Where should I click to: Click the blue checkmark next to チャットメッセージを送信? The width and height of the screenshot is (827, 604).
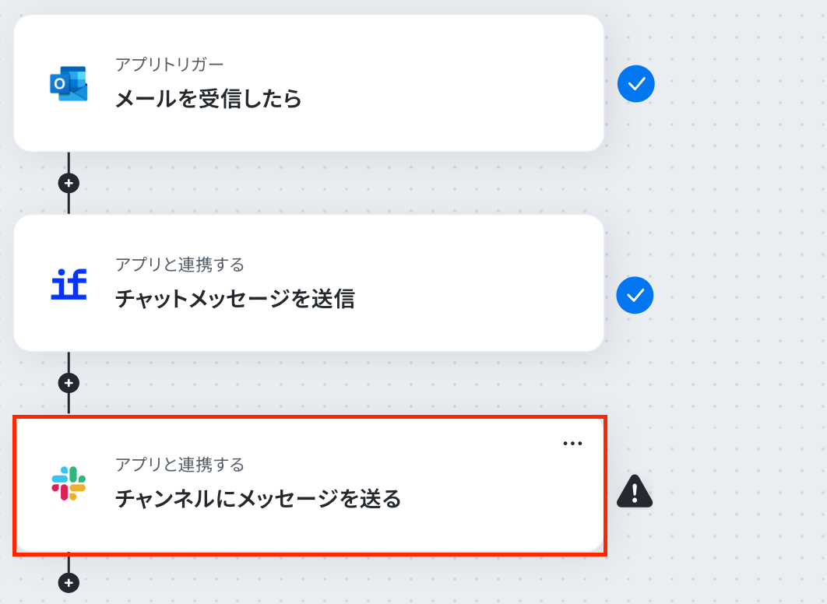tap(635, 295)
